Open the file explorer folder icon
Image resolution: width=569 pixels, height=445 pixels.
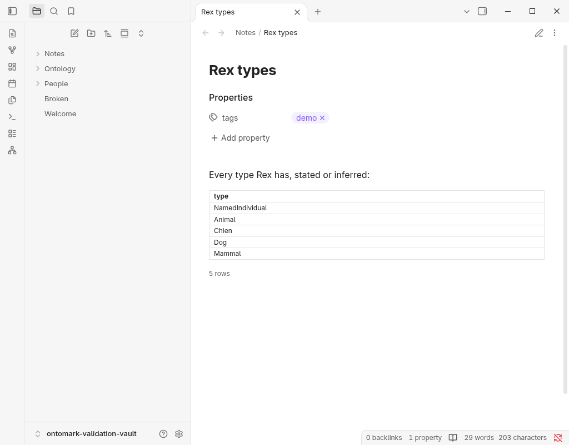click(x=37, y=11)
